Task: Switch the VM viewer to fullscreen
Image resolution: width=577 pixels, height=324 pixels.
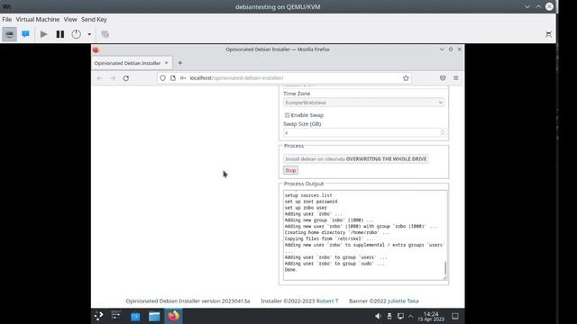Action: [548, 34]
